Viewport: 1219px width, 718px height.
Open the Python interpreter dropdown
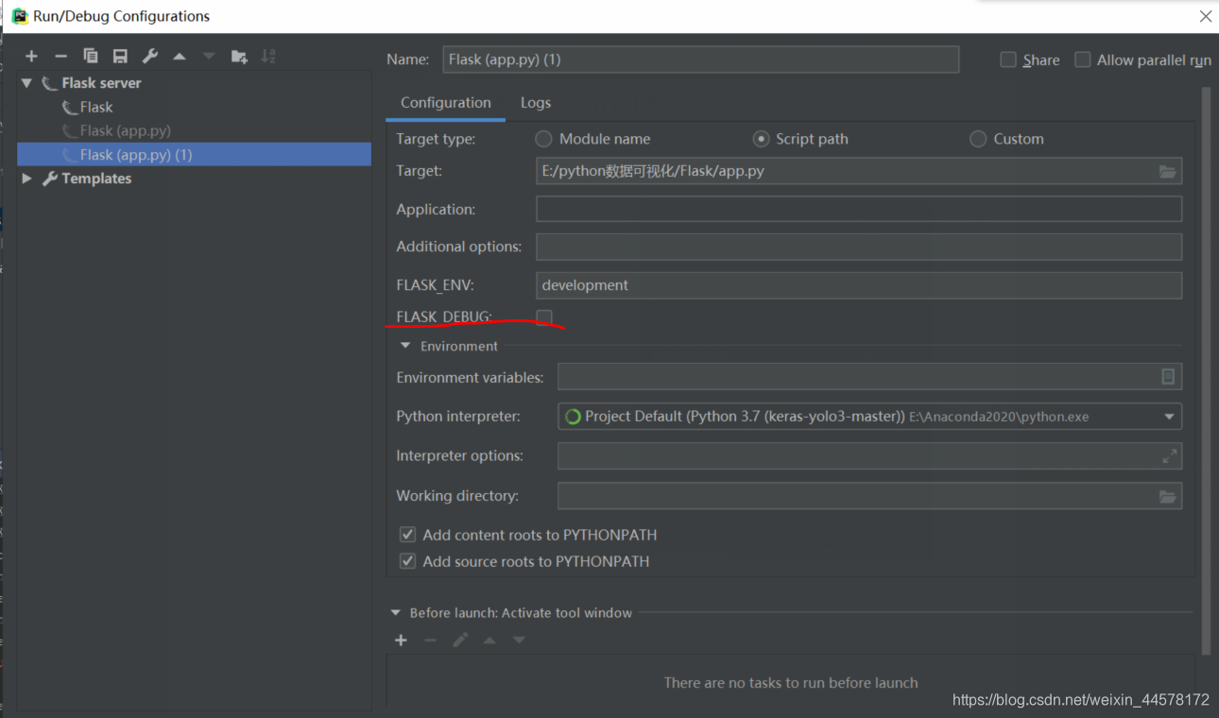[x=1169, y=416]
